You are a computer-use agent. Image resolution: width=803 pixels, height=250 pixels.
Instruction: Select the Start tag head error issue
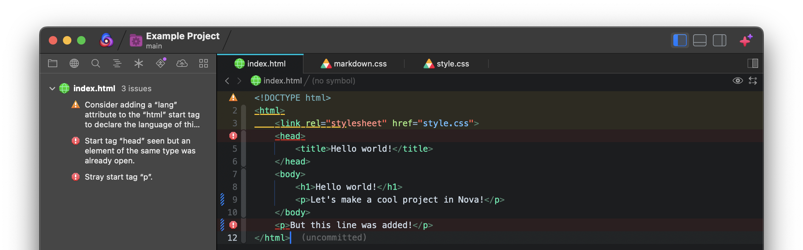click(134, 151)
